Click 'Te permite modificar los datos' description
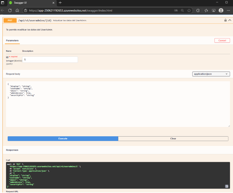Image resolution: width=233 pixels, height=193 pixels. click(x=29, y=30)
